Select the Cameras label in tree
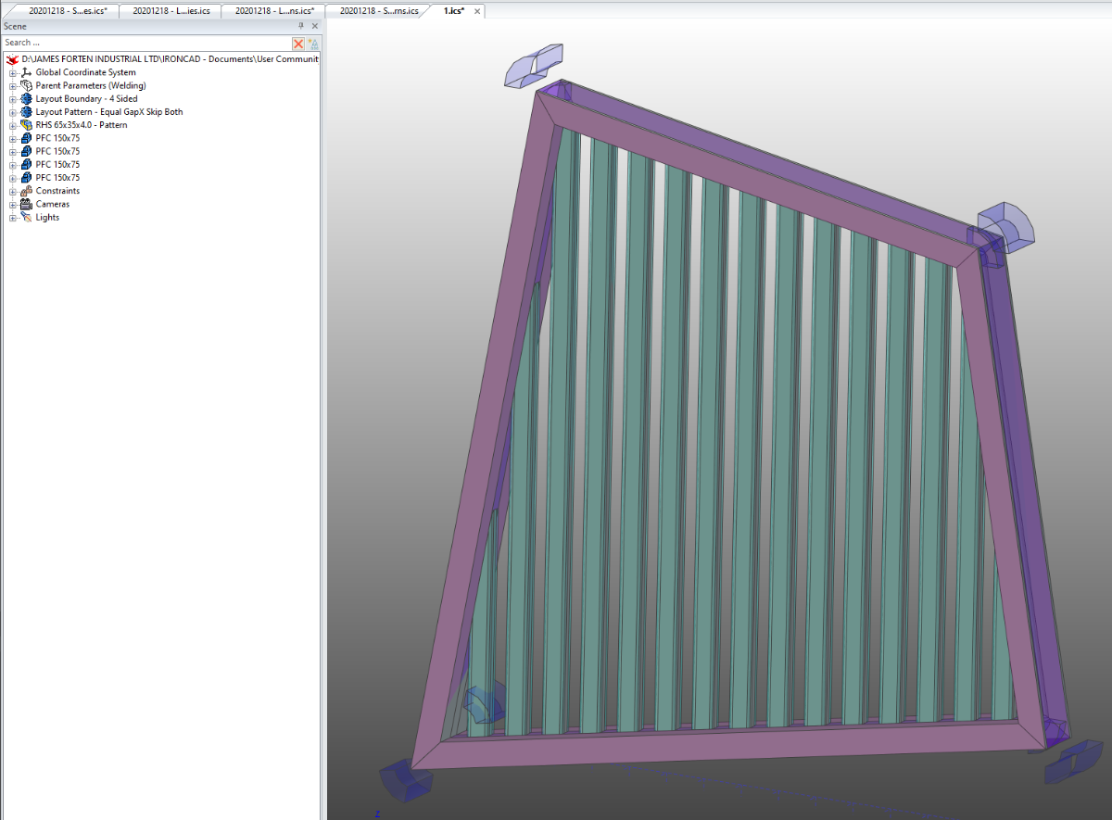 tap(53, 204)
